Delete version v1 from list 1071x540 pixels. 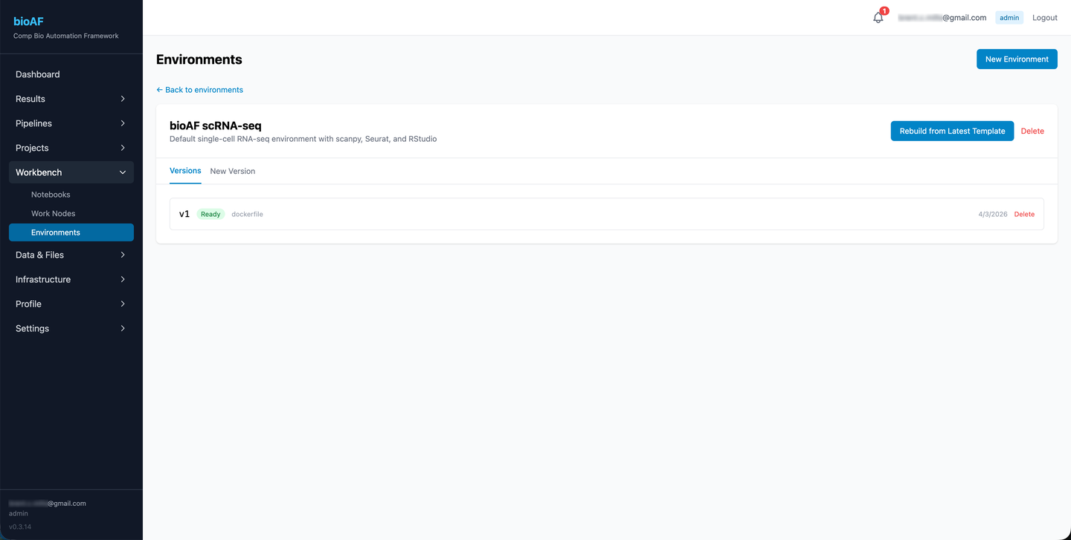click(1024, 214)
